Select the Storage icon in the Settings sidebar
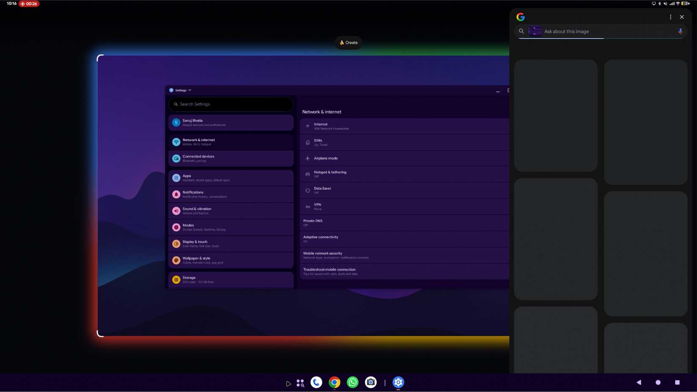 (x=176, y=279)
